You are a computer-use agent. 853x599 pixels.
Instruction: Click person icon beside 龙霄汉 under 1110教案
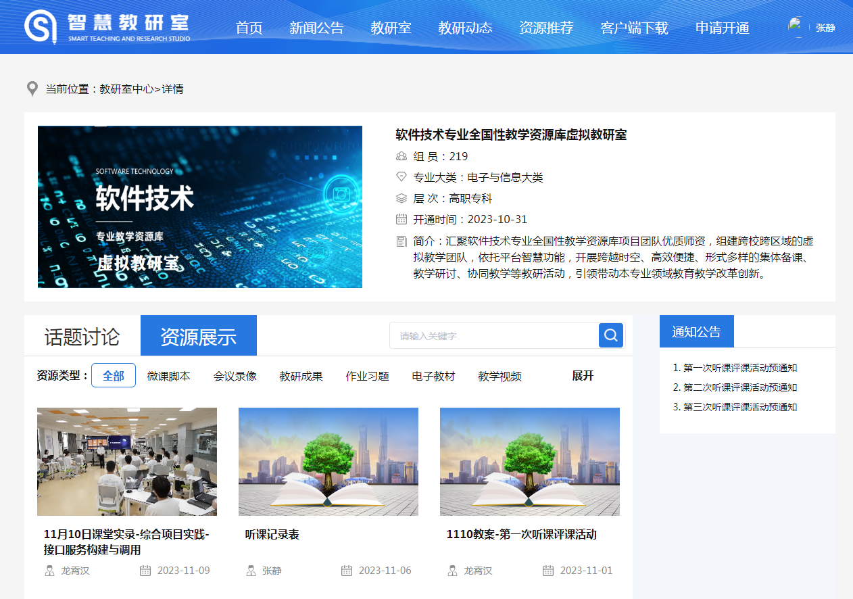pos(452,571)
